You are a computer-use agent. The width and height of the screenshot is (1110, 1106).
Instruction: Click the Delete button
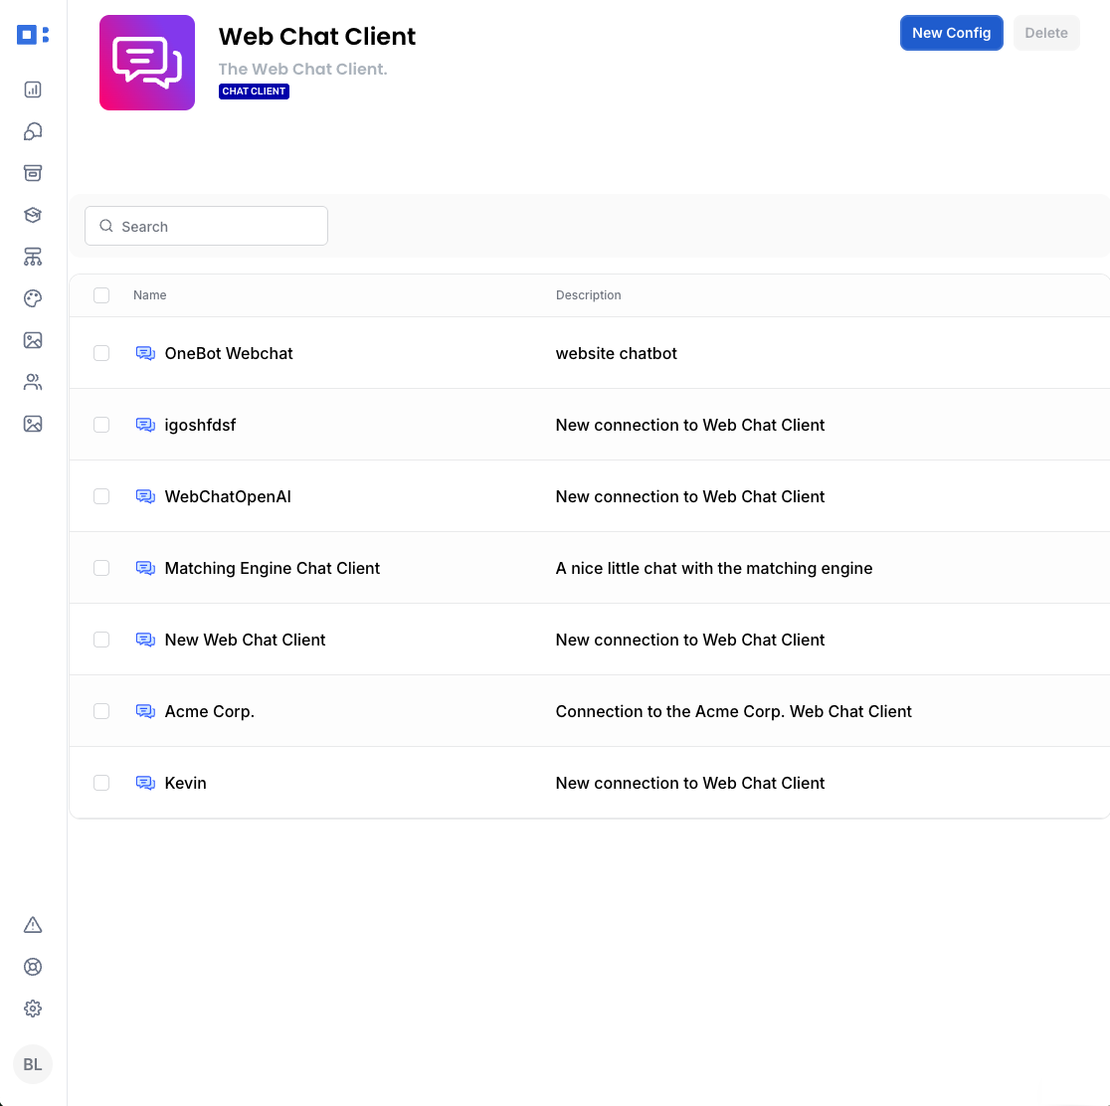tap(1045, 33)
